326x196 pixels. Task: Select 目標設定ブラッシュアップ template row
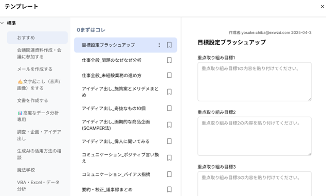(x=125, y=45)
